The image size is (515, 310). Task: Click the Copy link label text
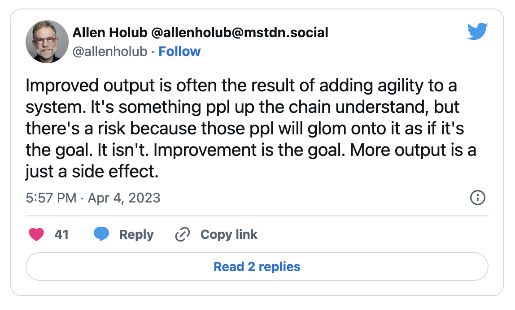pyautogui.click(x=229, y=234)
